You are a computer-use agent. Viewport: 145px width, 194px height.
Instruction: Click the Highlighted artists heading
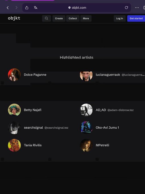(x=76, y=57)
